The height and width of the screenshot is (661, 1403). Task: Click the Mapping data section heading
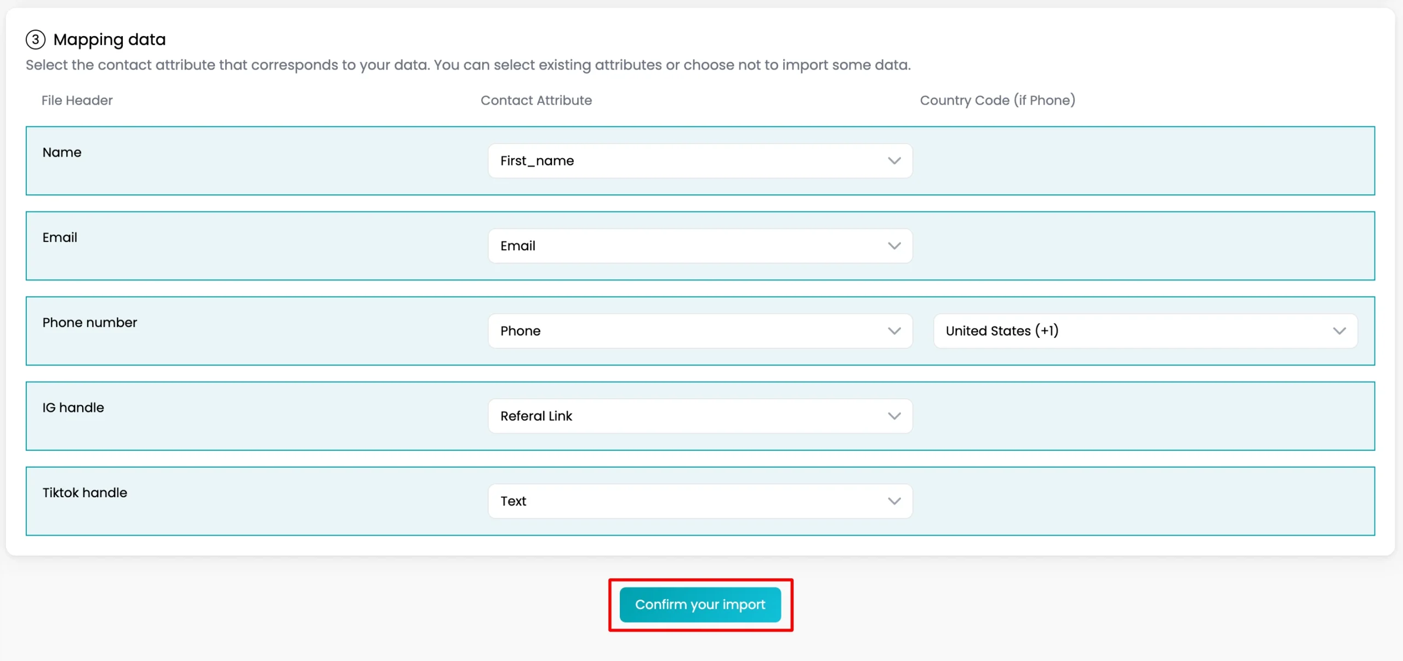(109, 39)
